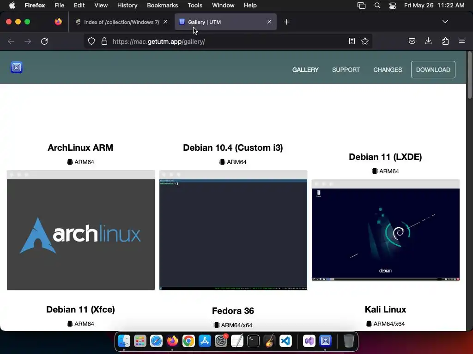Open the Window menu

click(223, 6)
